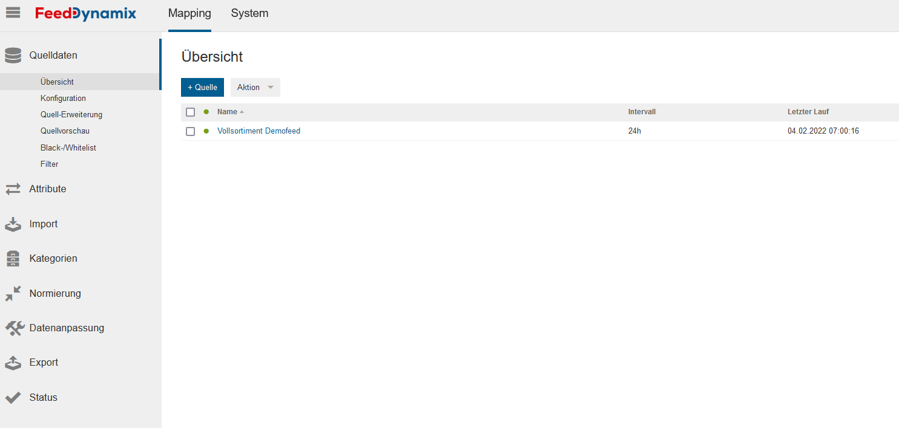Click the Status checkmark icon
Image resolution: width=899 pixels, height=428 pixels.
tap(13, 398)
